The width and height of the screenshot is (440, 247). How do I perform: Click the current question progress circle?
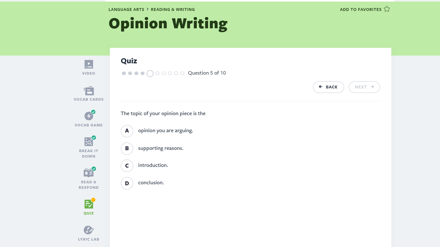pos(150,73)
